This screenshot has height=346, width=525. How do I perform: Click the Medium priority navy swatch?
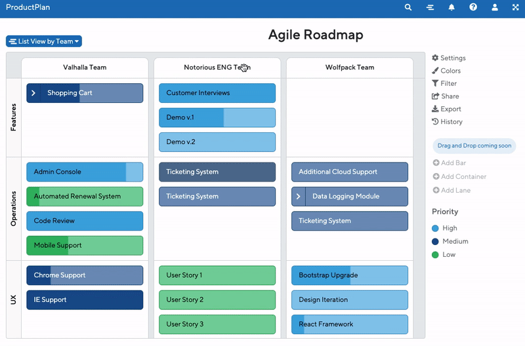click(x=435, y=241)
